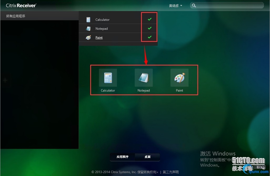
Task: Click the Paint label under its tile
Action: tap(179, 90)
